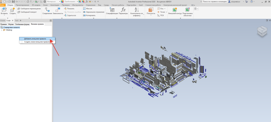Open the Ось (Axis) dropdown arrow

(165, 8)
